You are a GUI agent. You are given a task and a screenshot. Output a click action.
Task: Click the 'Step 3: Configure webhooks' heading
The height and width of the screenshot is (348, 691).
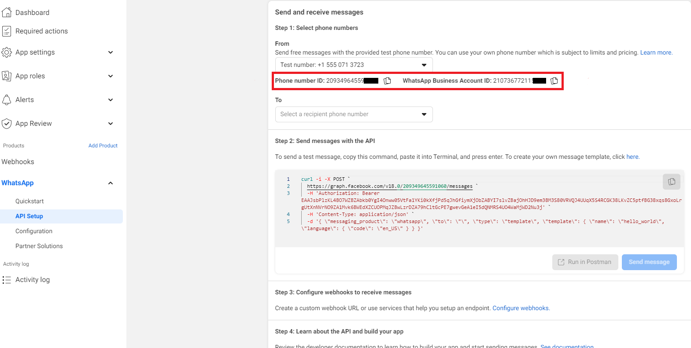(343, 292)
